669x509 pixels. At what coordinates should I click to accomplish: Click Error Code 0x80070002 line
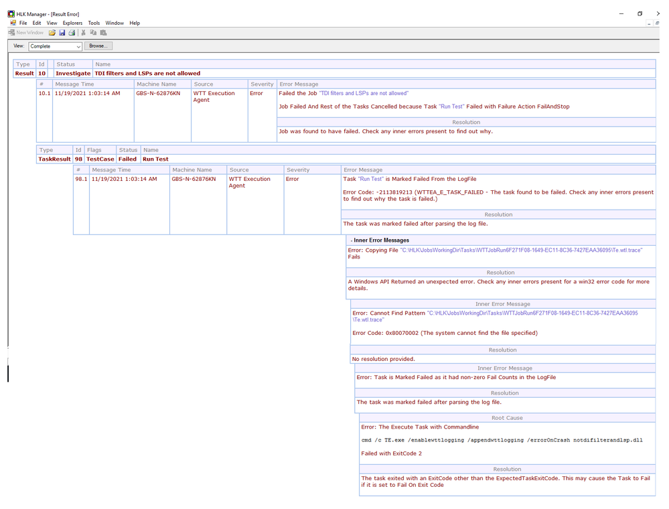pos(445,333)
